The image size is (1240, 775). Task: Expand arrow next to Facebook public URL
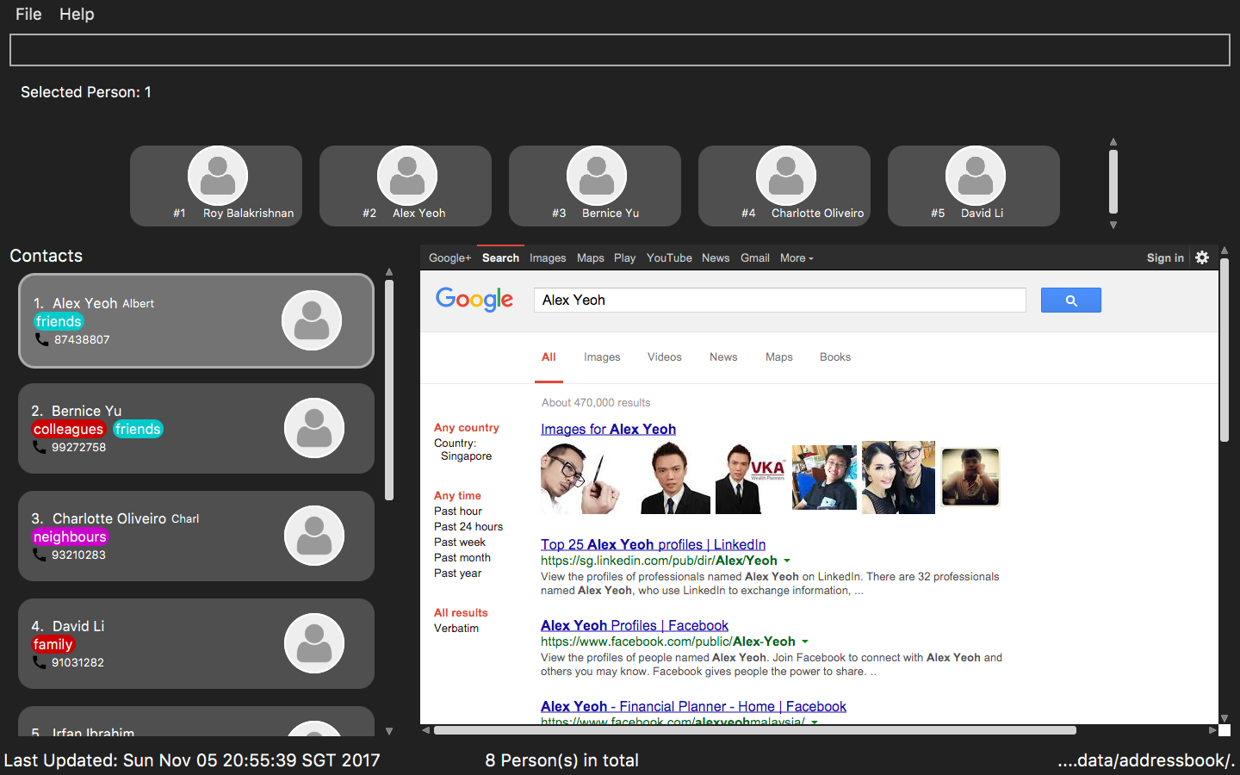pyautogui.click(x=805, y=642)
